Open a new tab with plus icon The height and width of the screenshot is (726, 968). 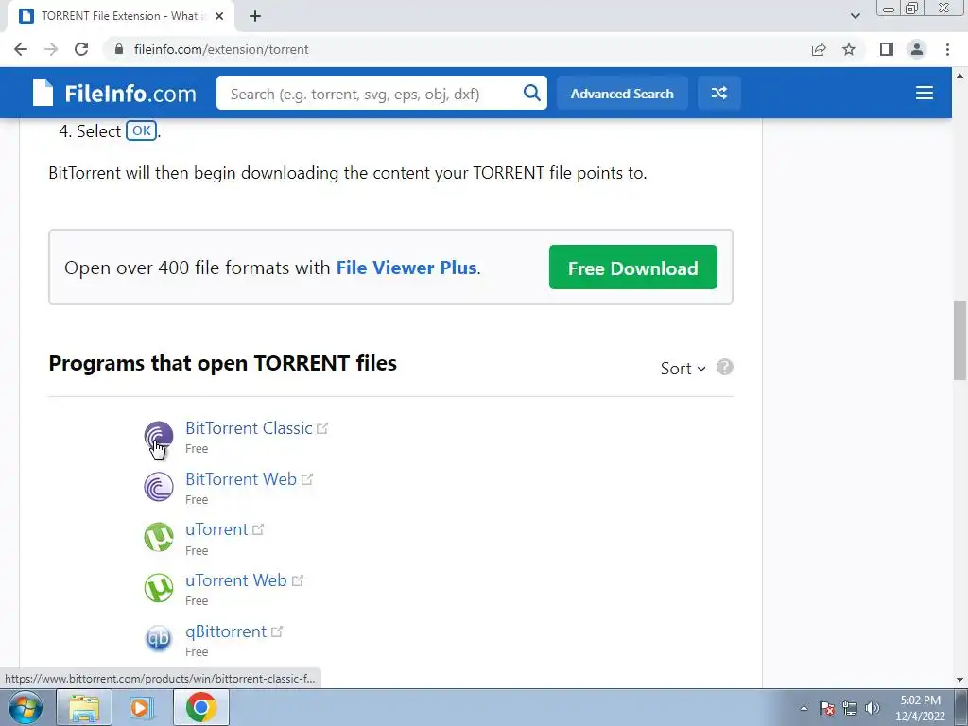pos(255,16)
